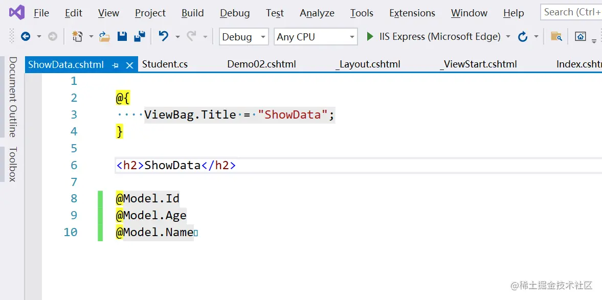This screenshot has height=300, width=602.
Task: Click the Open File folder icon
Action: point(104,37)
